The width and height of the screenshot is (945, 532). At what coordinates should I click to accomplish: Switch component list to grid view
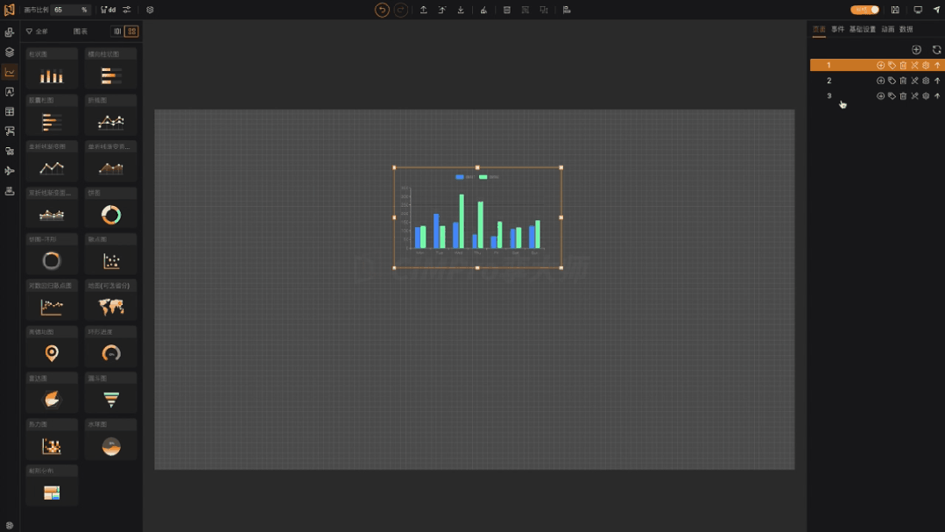tap(131, 32)
